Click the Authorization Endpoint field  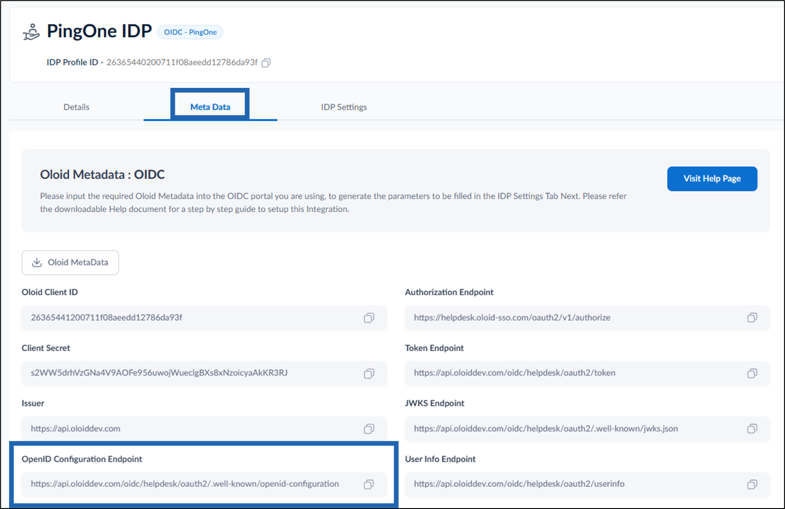pyautogui.click(x=587, y=318)
